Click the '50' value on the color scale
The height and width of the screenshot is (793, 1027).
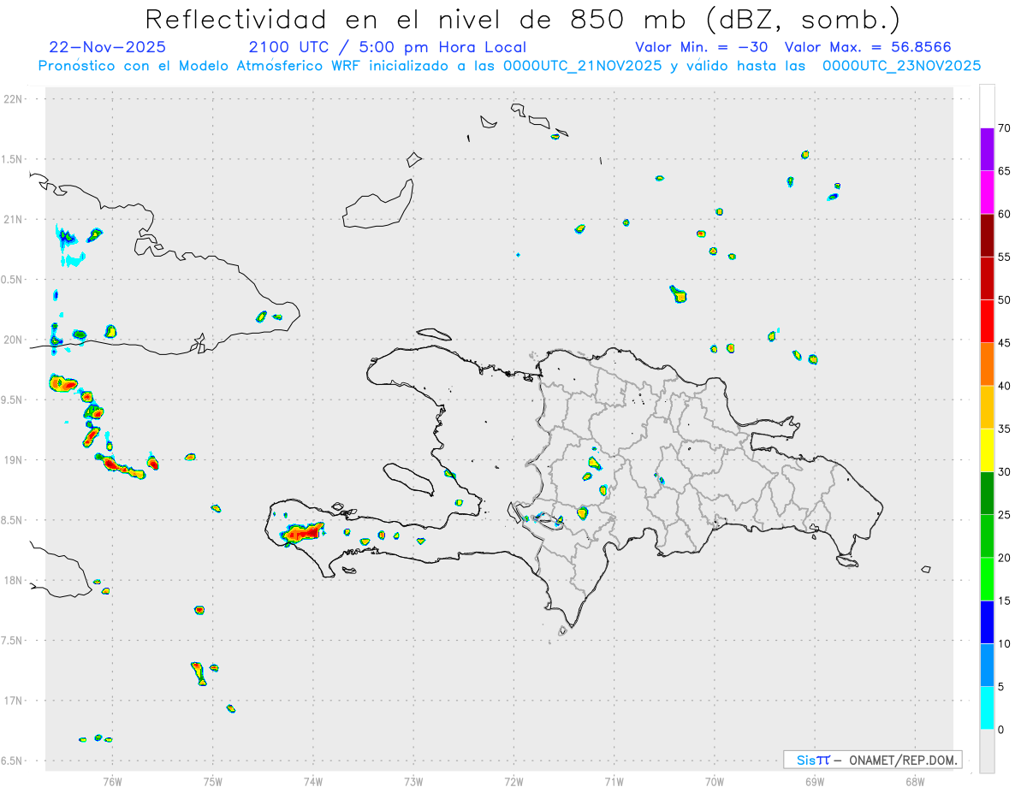tap(1005, 300)
